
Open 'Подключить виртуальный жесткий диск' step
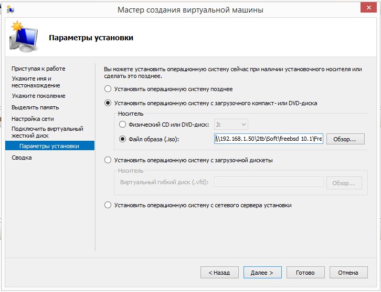pyautogui.click(x=47, y=132)
